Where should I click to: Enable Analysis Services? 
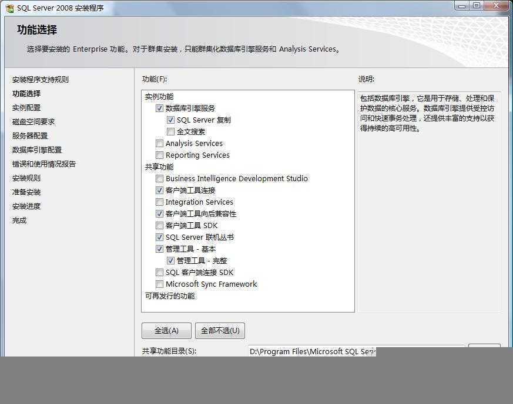tap(160, 143)
